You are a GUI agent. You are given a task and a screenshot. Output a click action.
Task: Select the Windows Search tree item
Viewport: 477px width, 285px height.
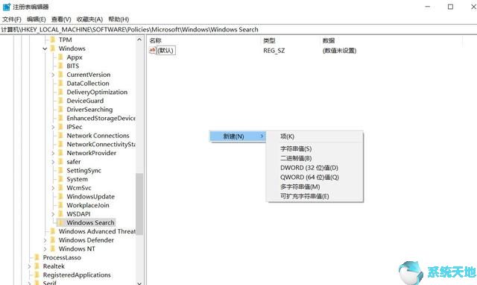pos(90,223)
